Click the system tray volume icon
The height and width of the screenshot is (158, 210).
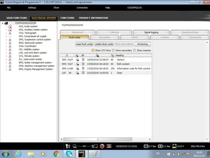coord(178,154)
